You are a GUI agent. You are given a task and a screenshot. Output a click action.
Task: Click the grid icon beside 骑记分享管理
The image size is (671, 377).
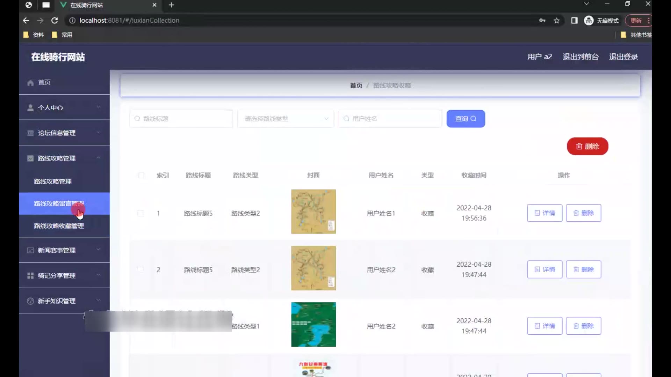point(30,276)
